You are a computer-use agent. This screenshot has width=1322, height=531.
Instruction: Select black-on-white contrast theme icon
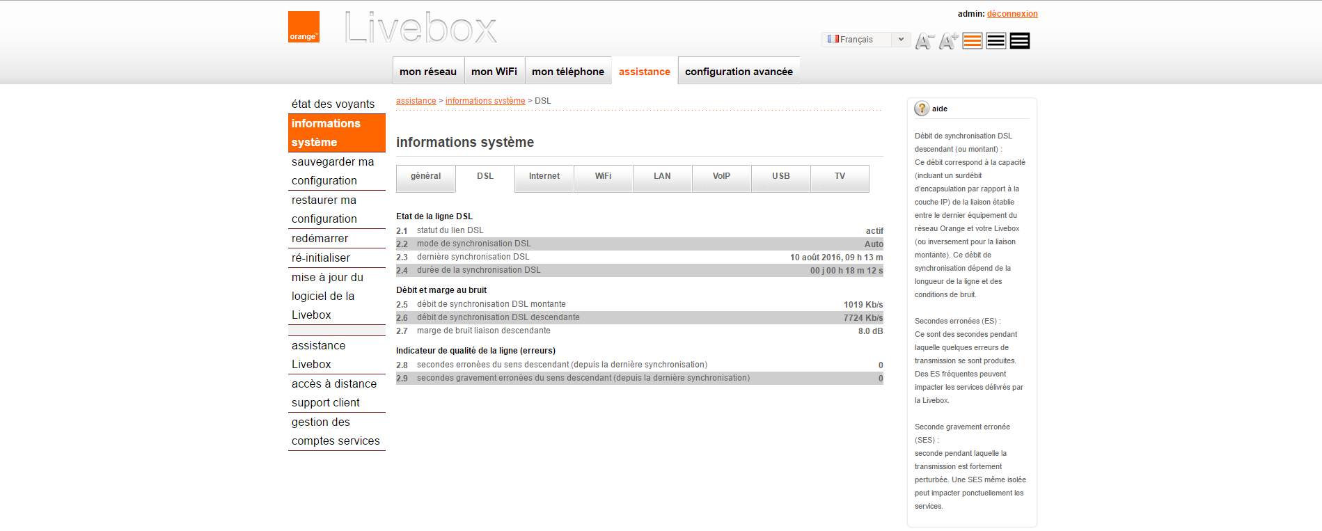click(x=996, y=41)
